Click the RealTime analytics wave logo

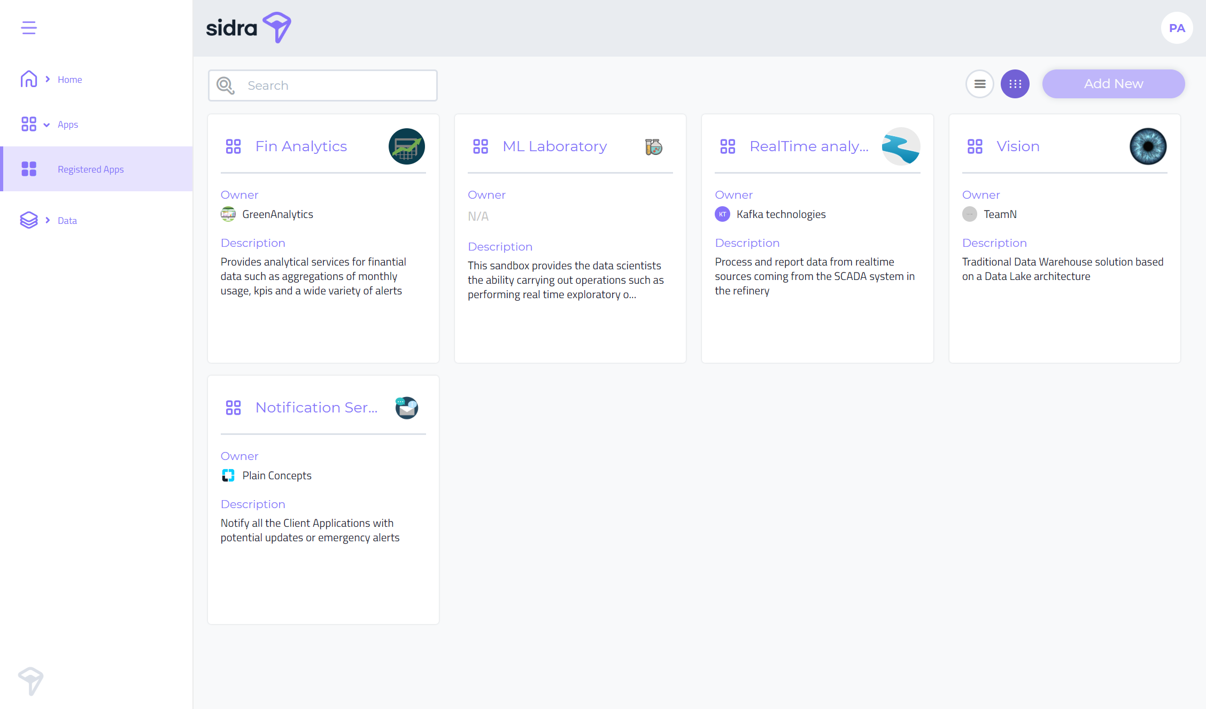pos(900,146)
